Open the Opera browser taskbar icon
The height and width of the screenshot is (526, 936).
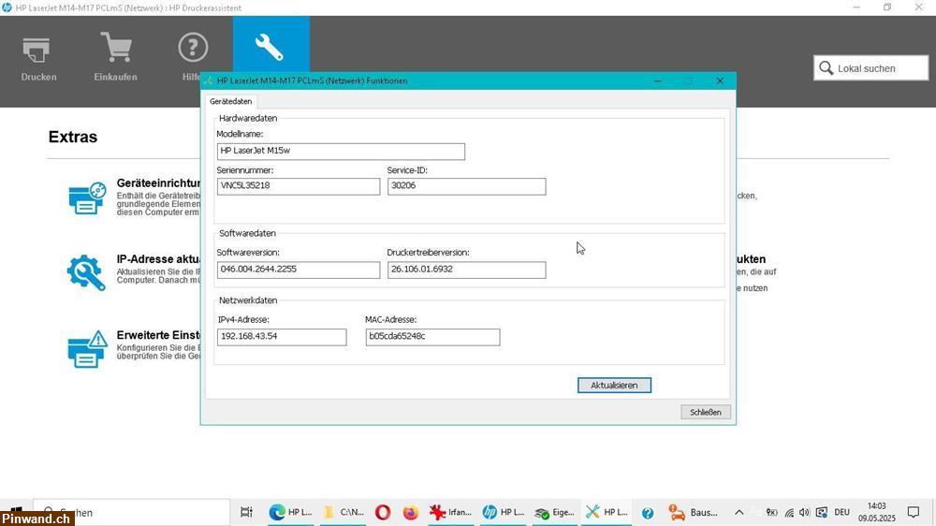[x=383, y=512]
